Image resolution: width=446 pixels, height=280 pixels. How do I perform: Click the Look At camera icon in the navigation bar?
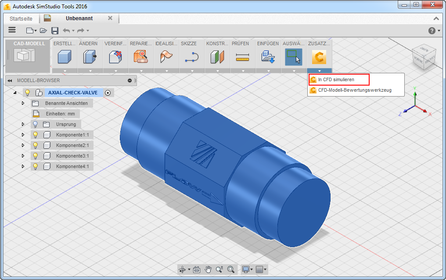click(197, 269)
